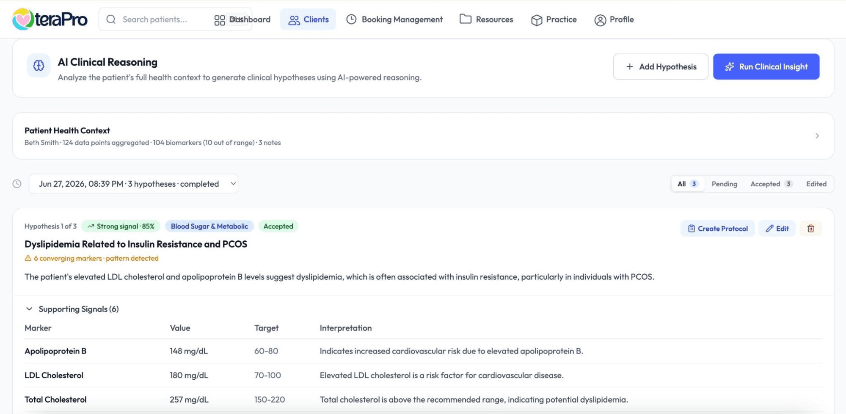Switch to the Edited filter tab
Image resolution: width=846 pixels, height=414 pixels.
[x=816, y=184]
